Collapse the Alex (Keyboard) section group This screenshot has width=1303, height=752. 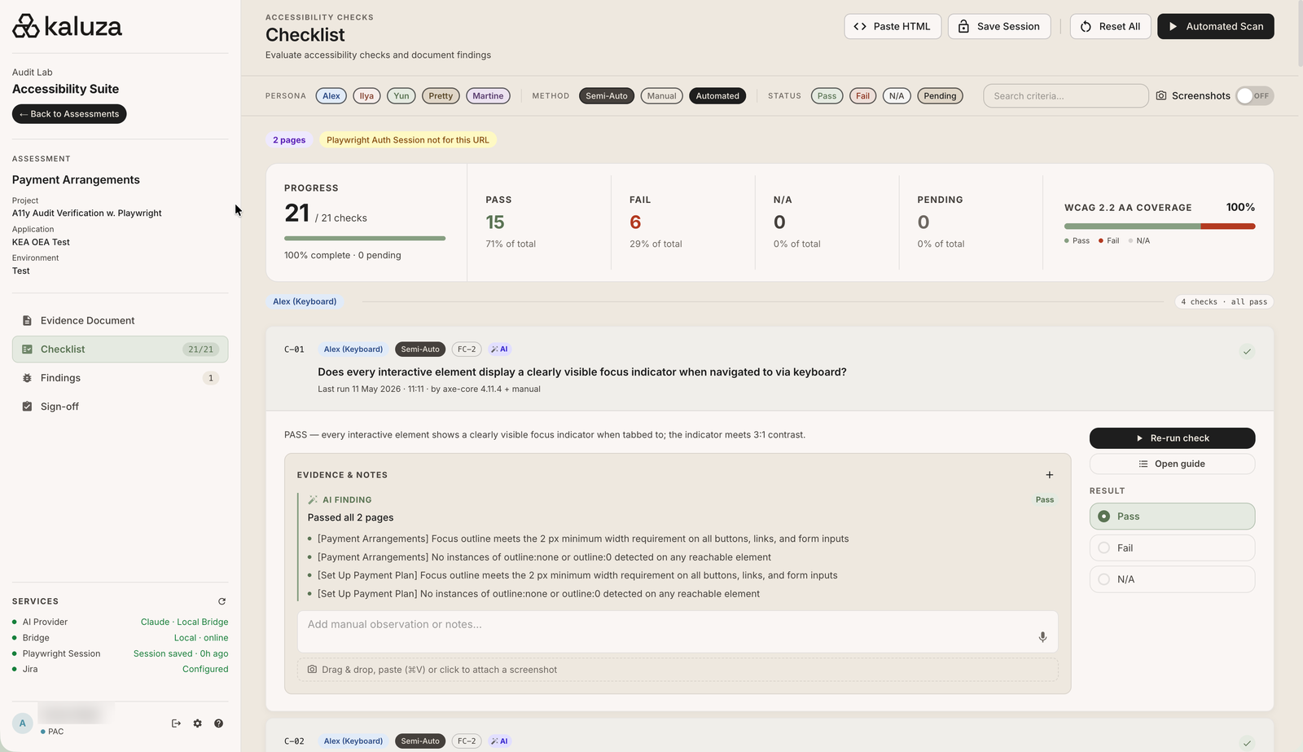(x=305, y=301)
